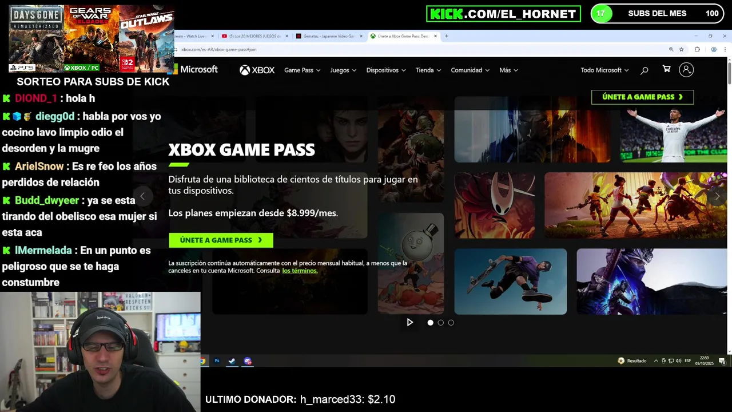Click the purple armored character thumbnail

[652, 282]
